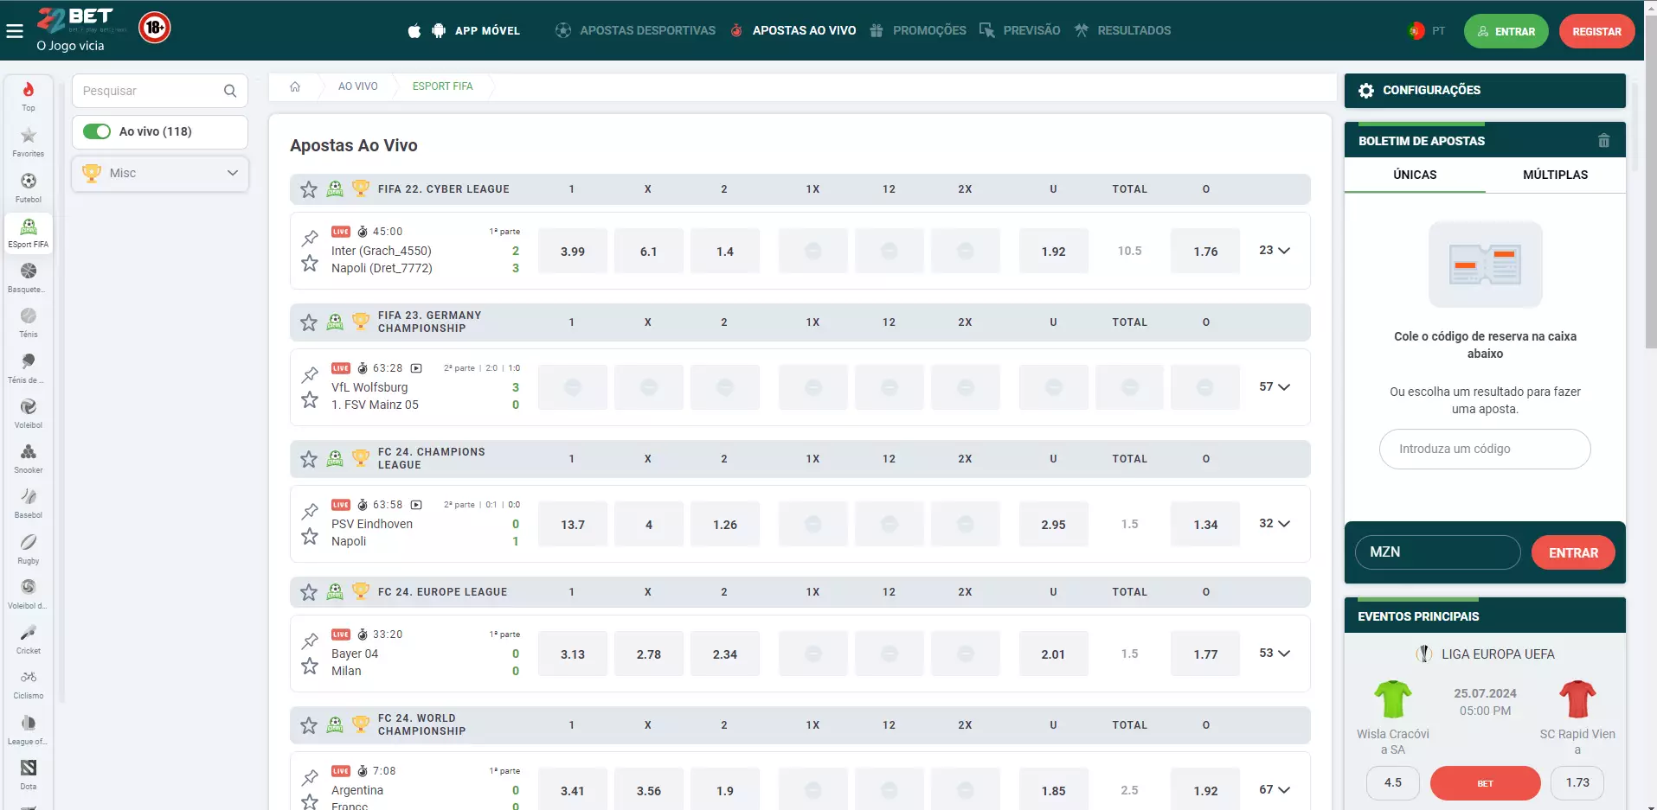
Task: Open the hamburger menu icon
Action: point(15,31)
